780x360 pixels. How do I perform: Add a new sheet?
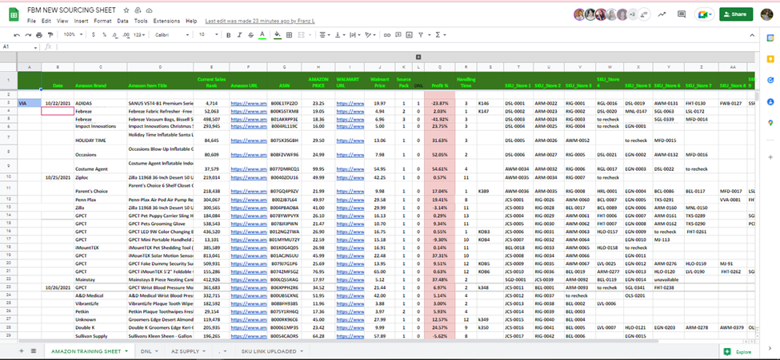coord(21,351)
